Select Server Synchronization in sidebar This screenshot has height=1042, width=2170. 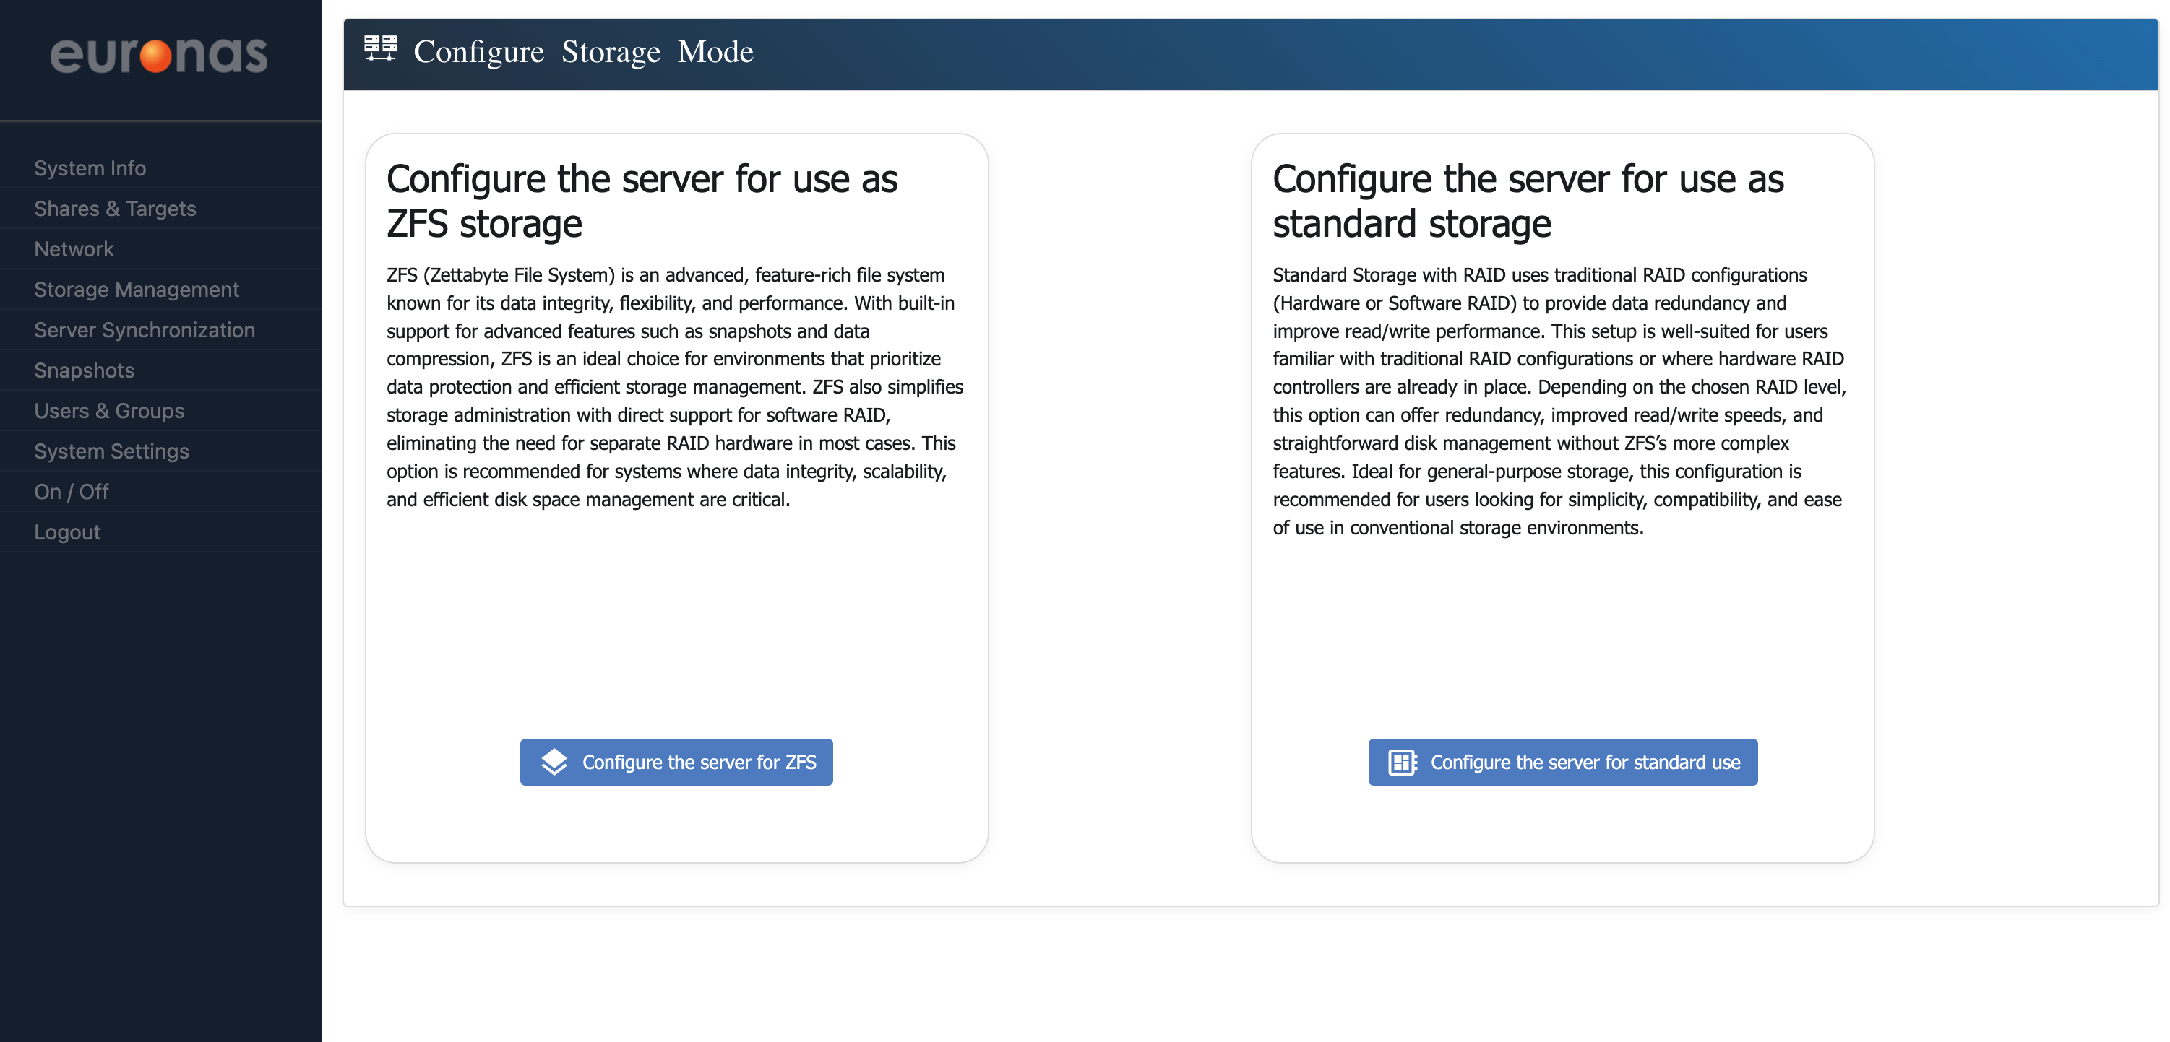click(144, 330)
